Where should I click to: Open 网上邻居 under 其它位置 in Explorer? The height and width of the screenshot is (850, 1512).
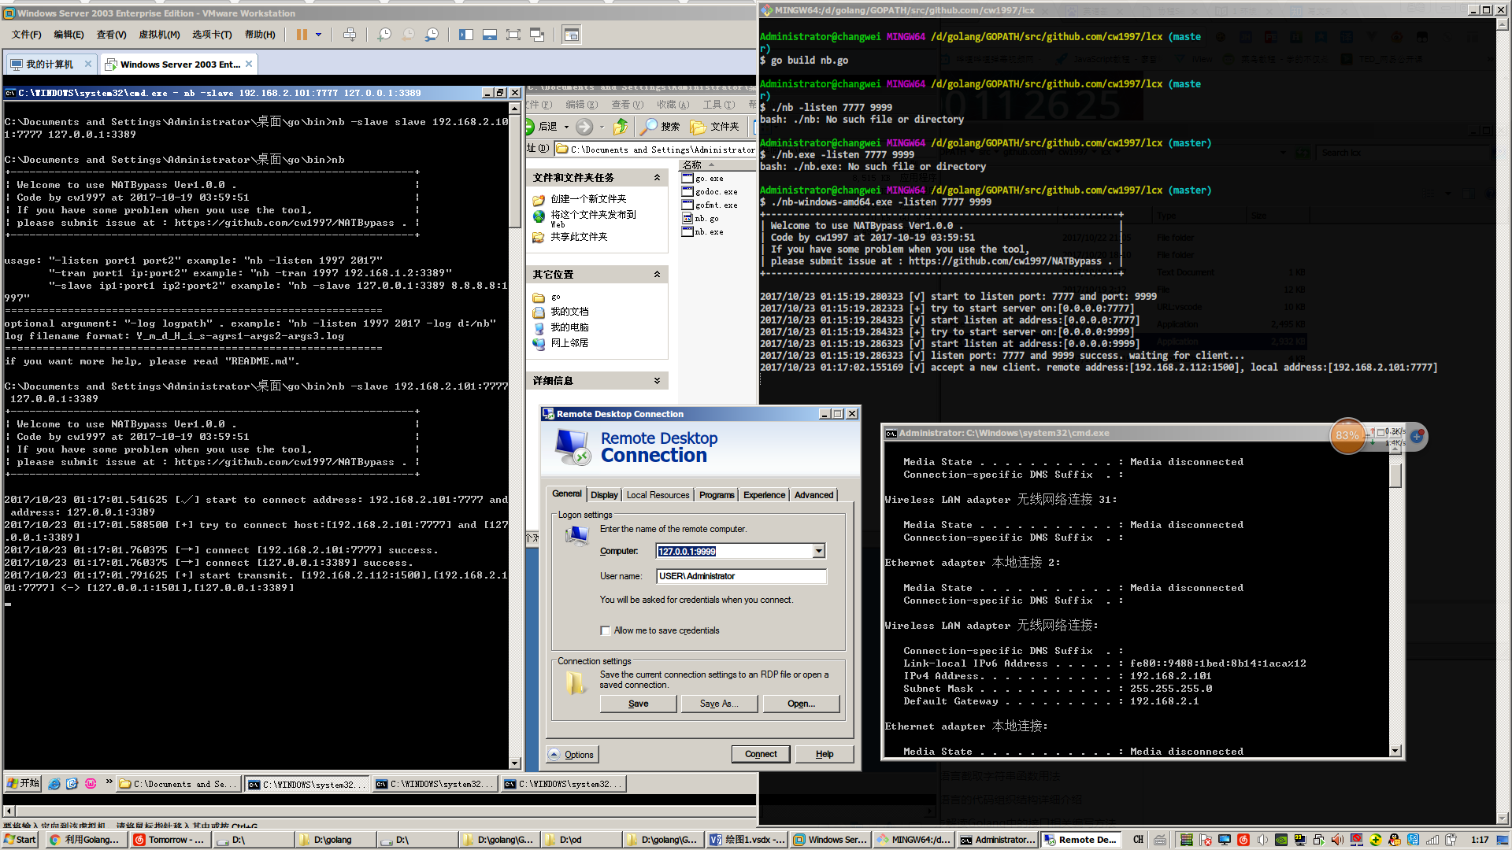(x=569, y=343)
